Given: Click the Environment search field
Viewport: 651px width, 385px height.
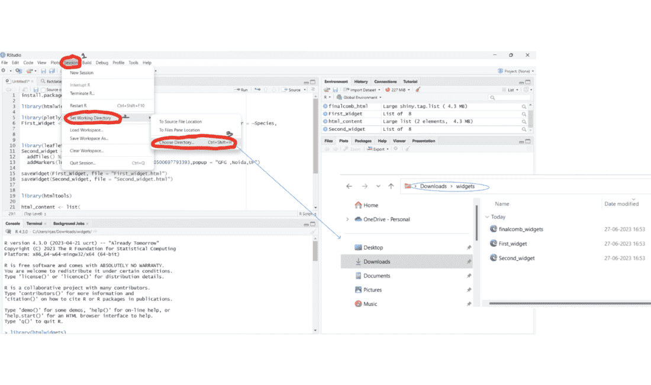Looking at the screenshot, I should click(x=510, y=98).
